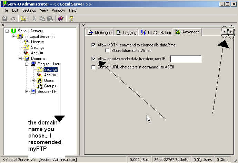Switch to the UL/DL Ratios tab

(x=156, y=32)
